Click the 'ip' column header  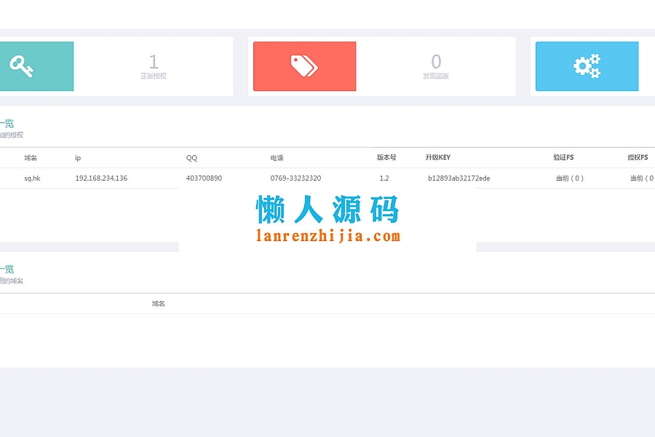point(78,157)
